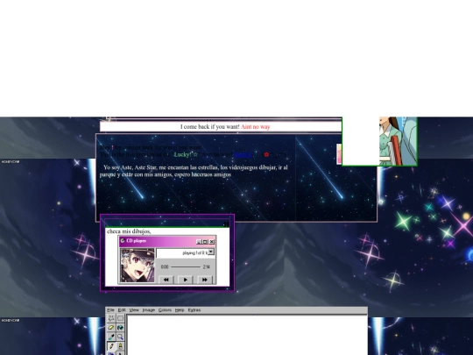
Task: Click the '0:00' elapsed time label
Action: [x=165, y=266]
